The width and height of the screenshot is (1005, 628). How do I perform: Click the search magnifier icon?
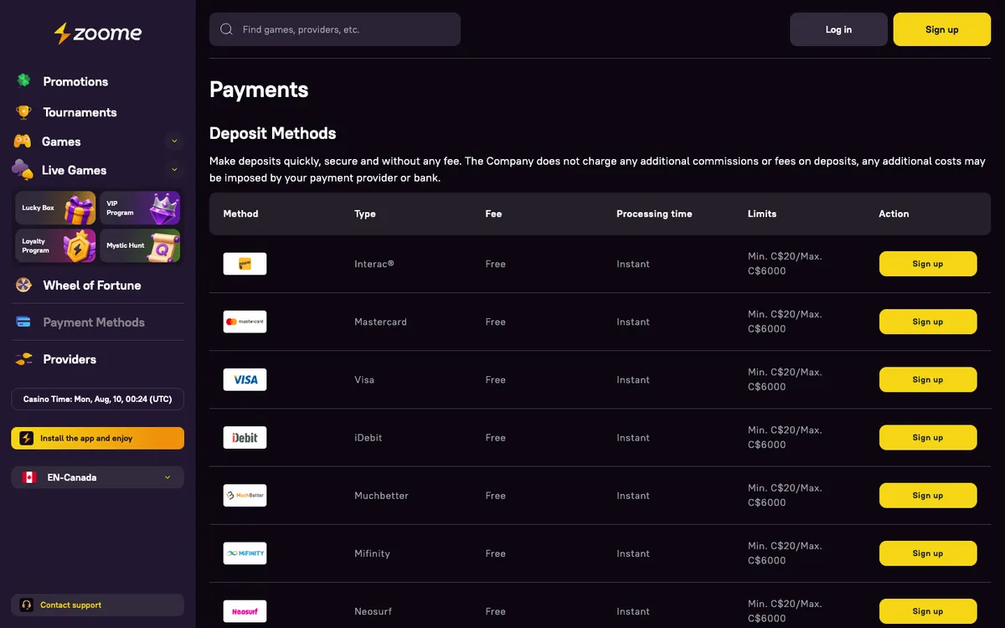pyautogui.click(x=226, y=29)
